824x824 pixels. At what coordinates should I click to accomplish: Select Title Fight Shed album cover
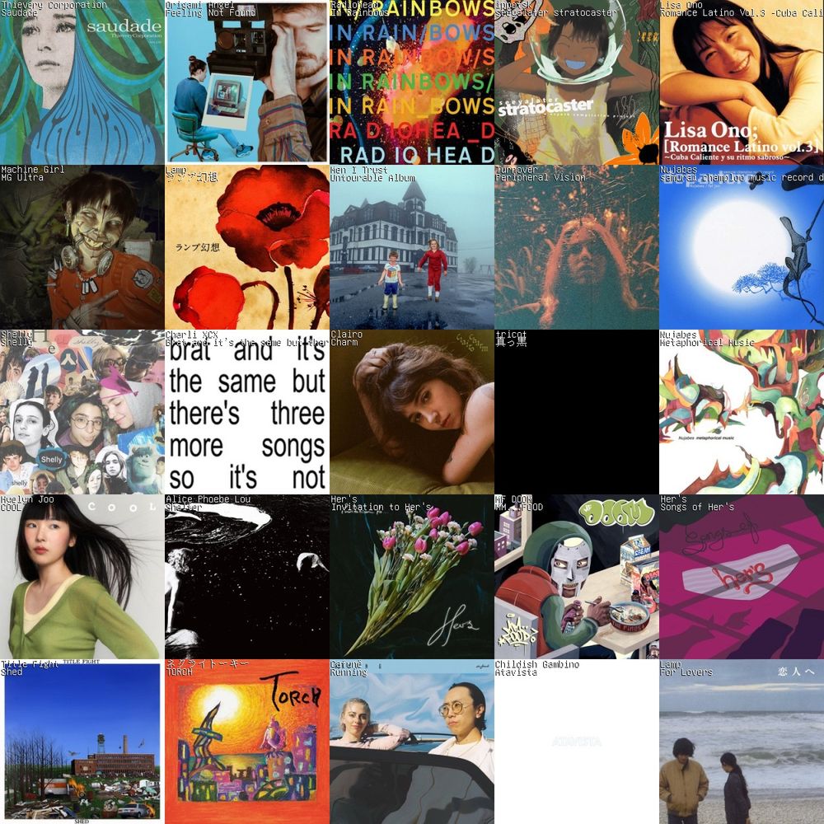click(x=82, y=742)
